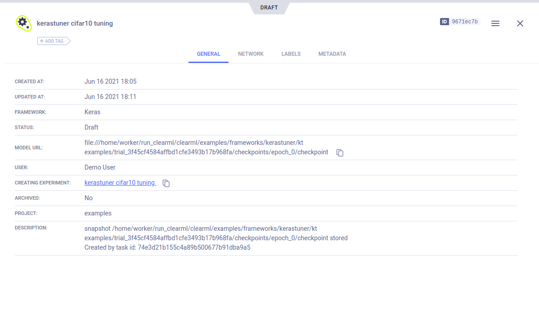This screenshot has width=539, height=323.
Task: Click the Archived value 'No'
Action: 88,198
